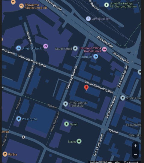Click the Umeå-Vännäs Trafikskola marker
Viewport: 144px width, 163px height.
(x=66, y=104)
